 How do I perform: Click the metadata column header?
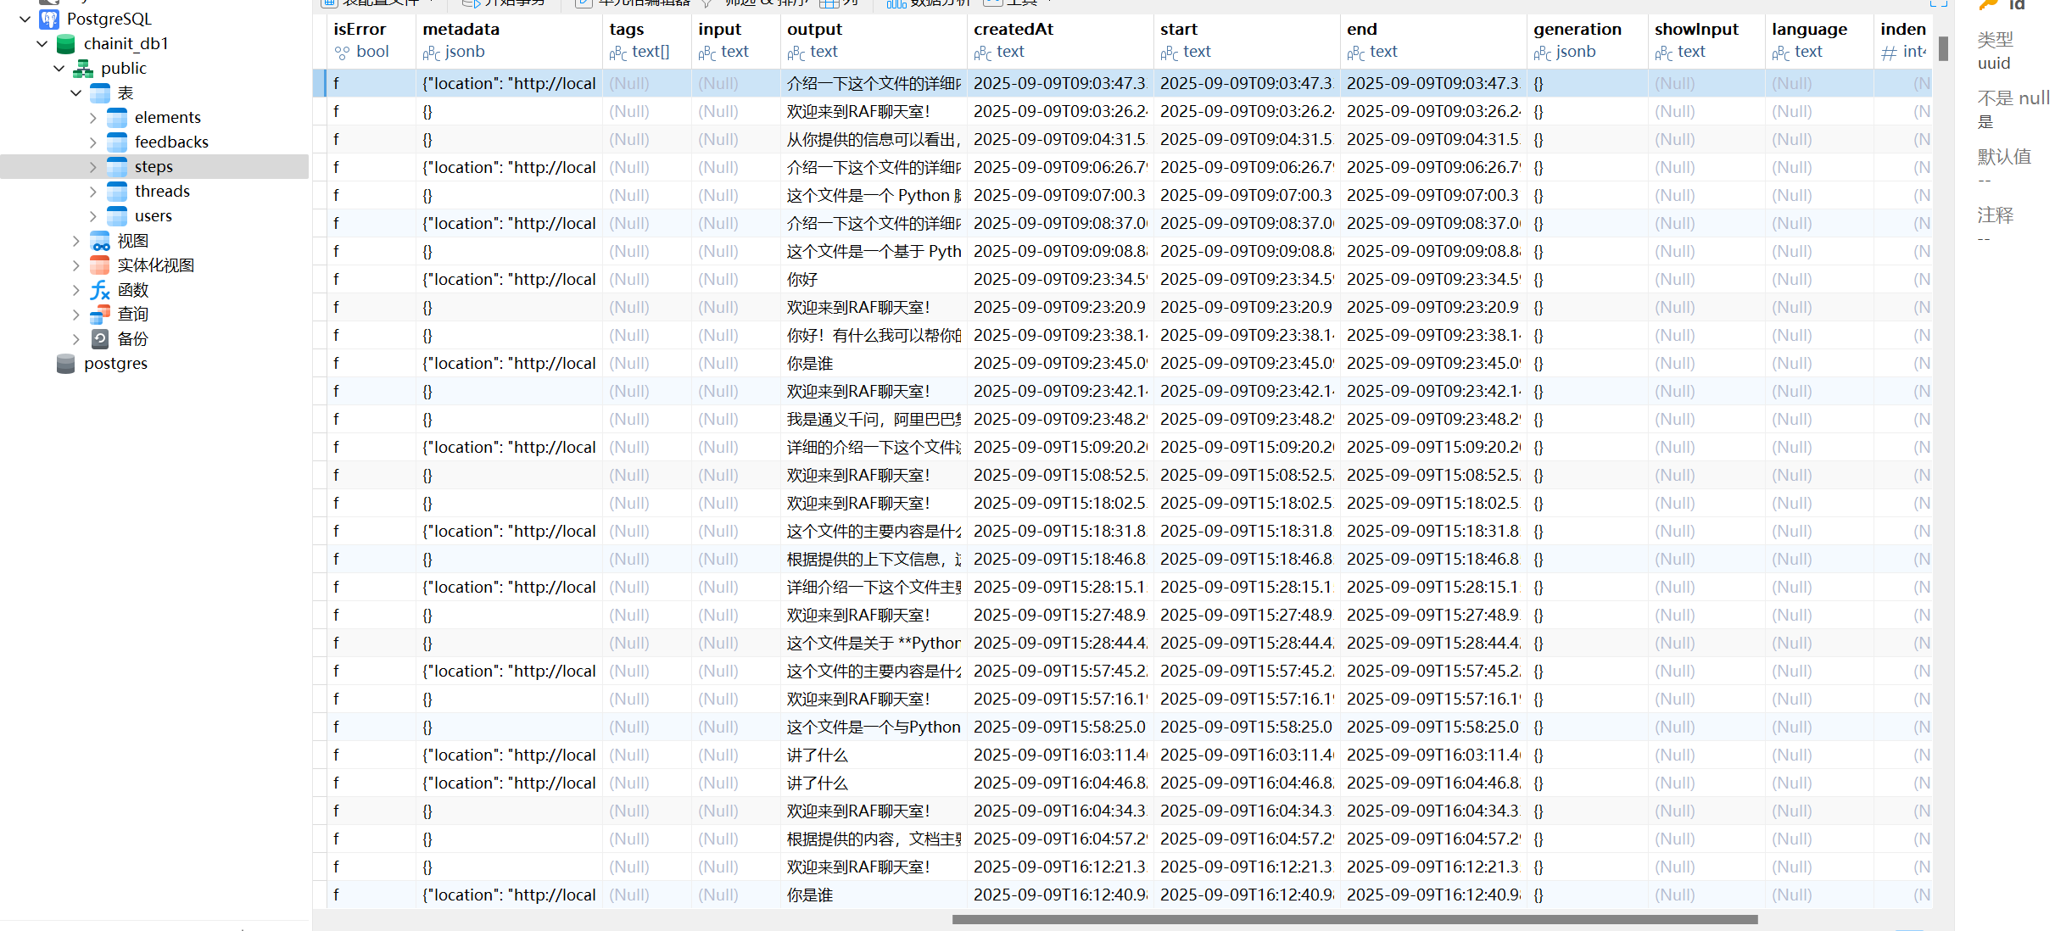(x=461, y=29)
